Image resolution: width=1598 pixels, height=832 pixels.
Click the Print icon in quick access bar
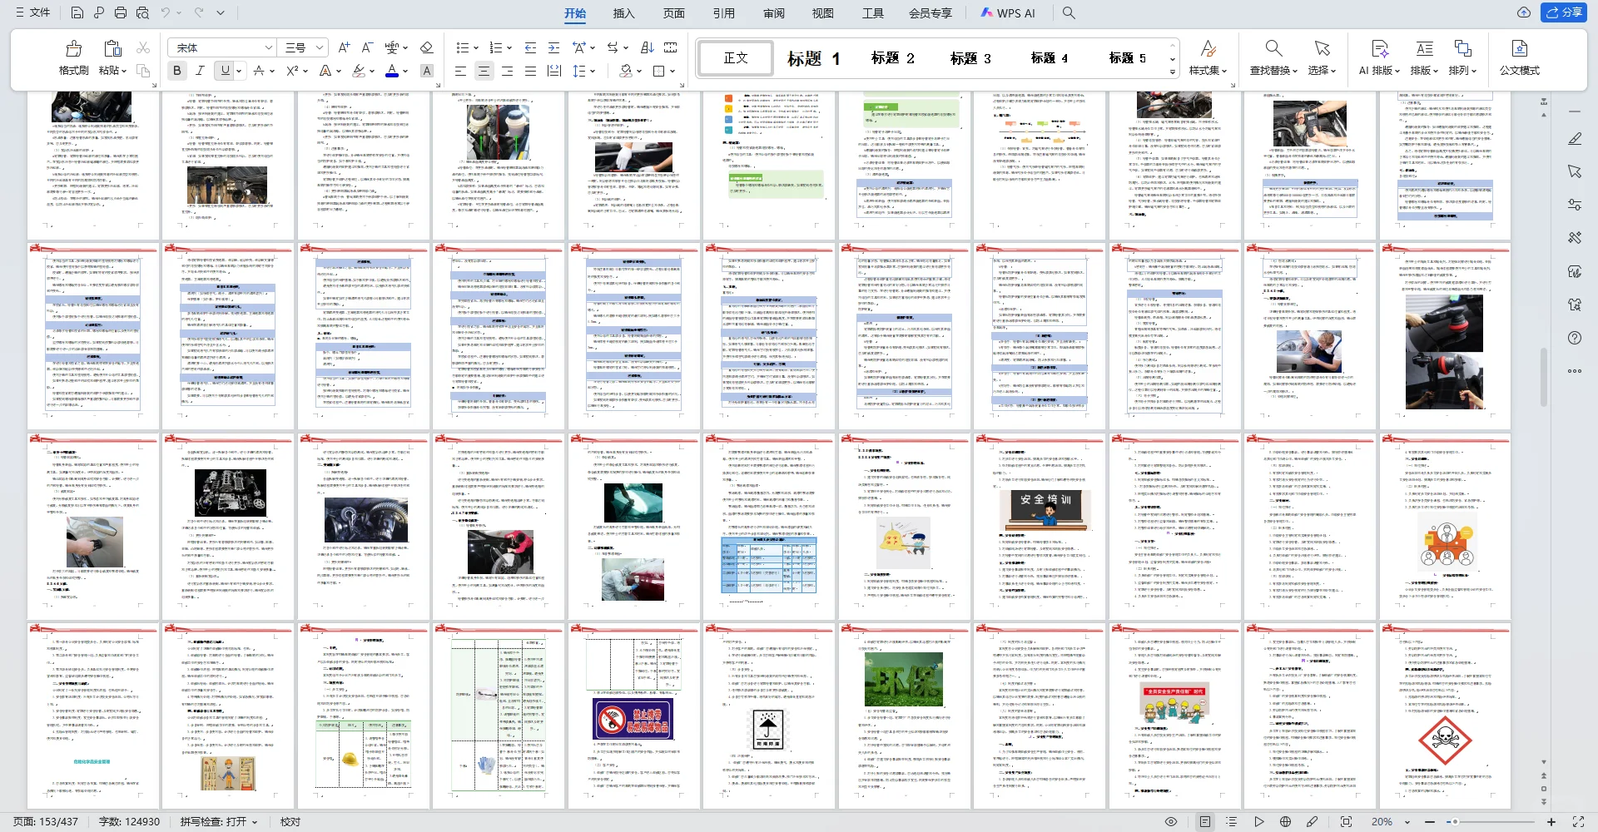click(121, 12)
